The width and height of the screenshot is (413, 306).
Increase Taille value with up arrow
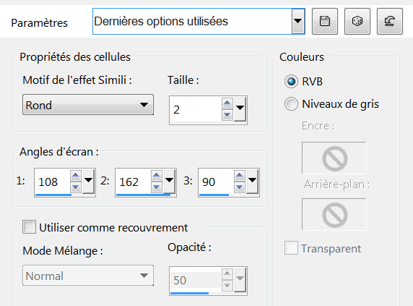click(x=227, y=103)
